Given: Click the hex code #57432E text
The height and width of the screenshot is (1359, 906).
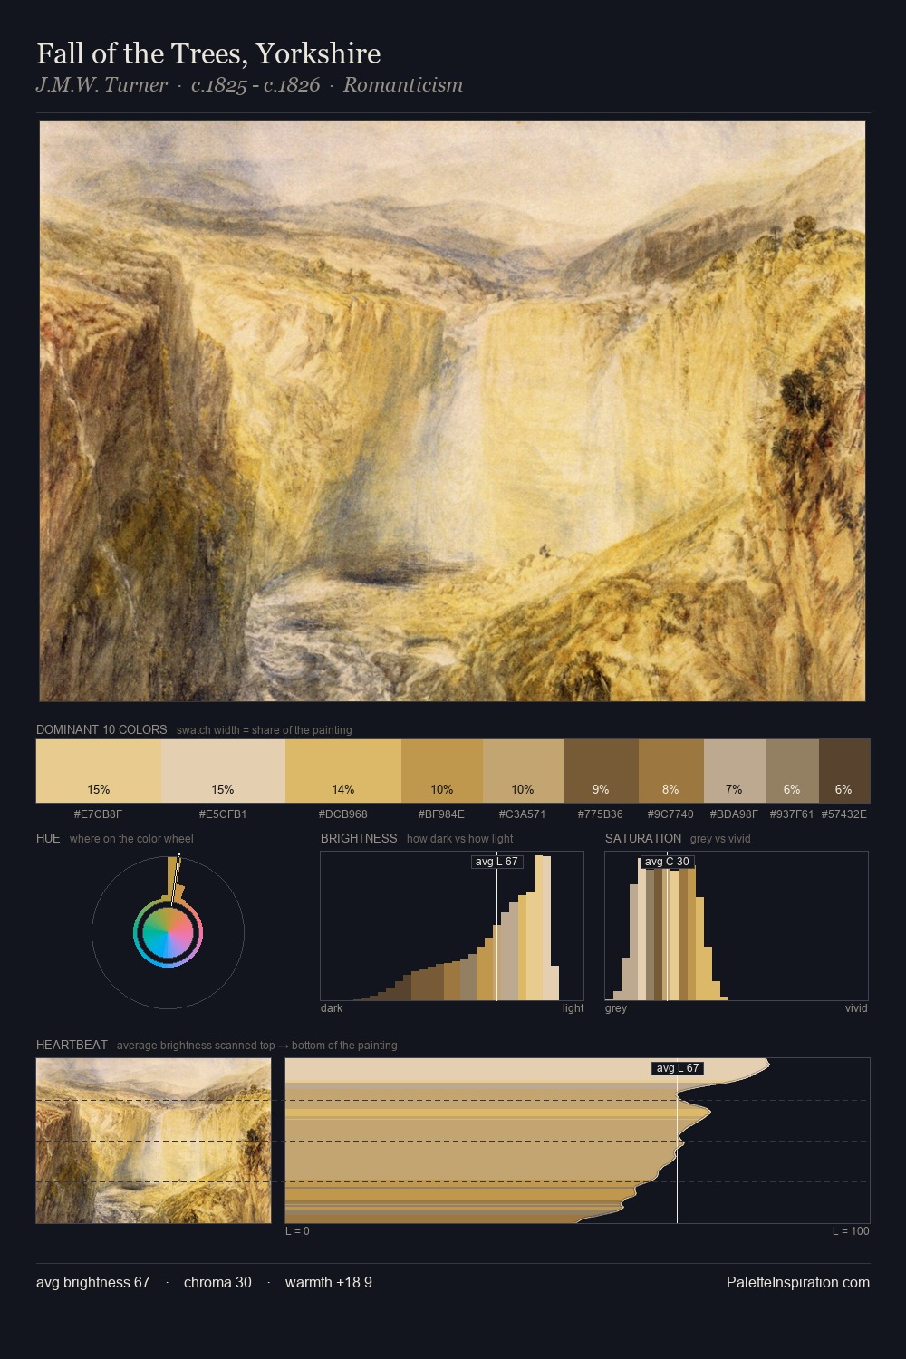Looking at the screenshot, I should 844,814.
